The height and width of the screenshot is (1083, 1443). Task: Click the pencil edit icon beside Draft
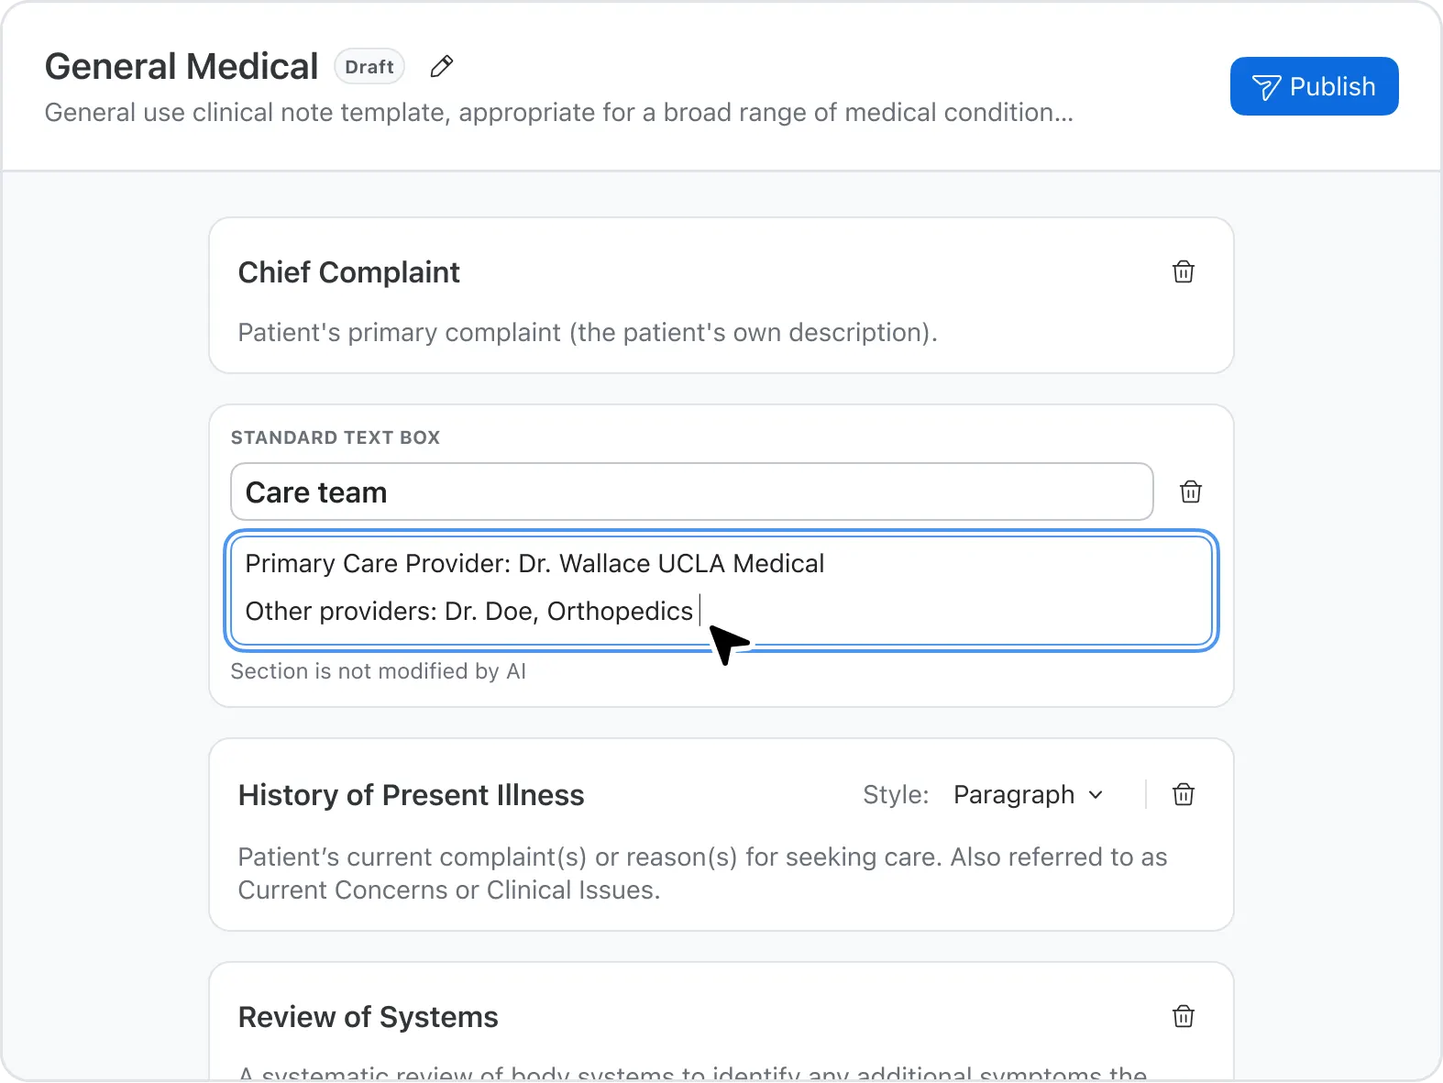pyautogui.click(x=442, y=67)
